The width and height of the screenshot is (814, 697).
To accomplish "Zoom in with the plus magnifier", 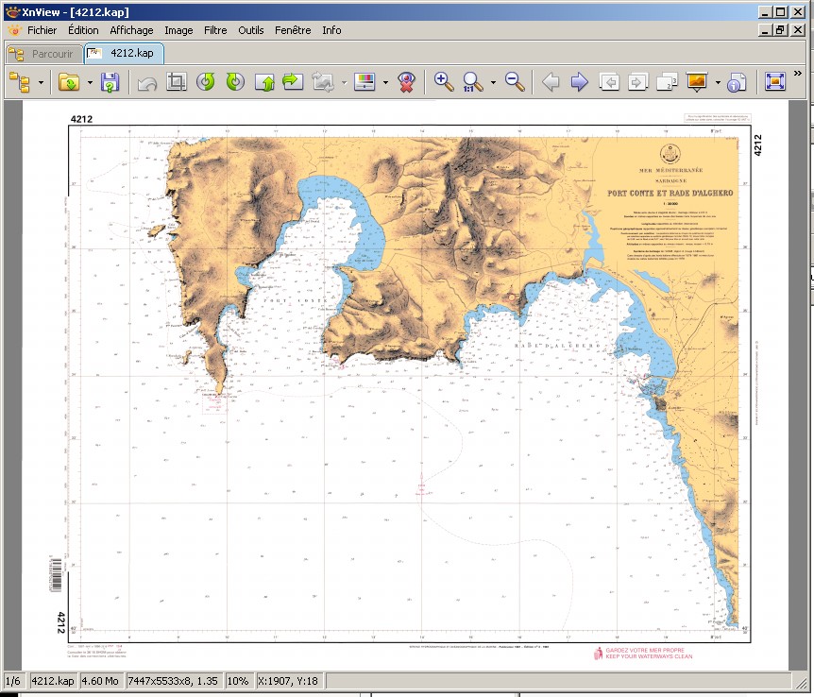I will [444, 82].
